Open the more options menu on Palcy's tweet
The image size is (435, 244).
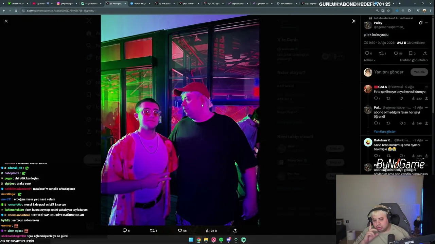pos(427,23)
